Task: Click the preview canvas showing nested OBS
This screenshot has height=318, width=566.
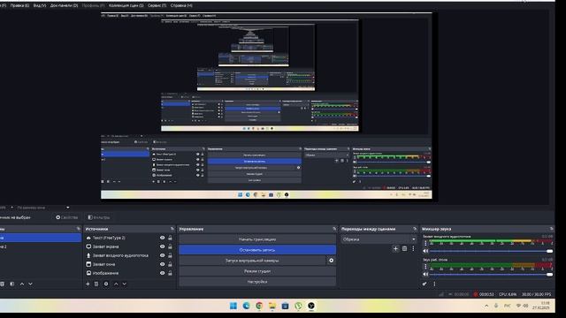Action: 266,106
